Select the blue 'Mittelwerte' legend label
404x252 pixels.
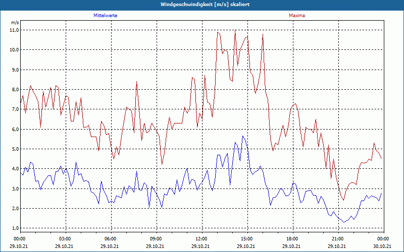(x=106, y=16)
